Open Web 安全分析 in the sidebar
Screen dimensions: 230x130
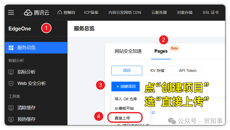click(32, 83)
